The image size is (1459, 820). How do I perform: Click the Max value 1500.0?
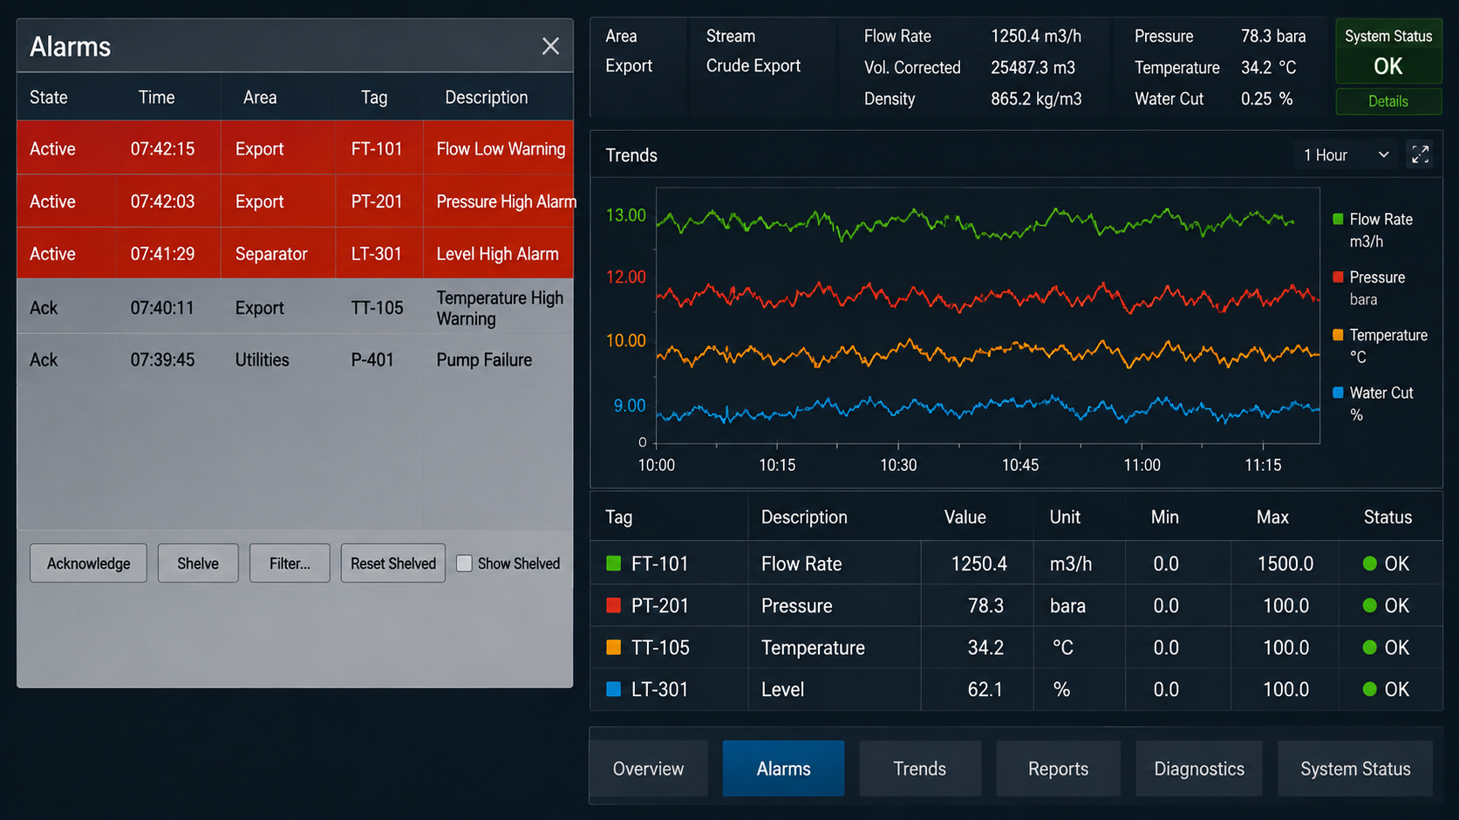point(1285,564)
